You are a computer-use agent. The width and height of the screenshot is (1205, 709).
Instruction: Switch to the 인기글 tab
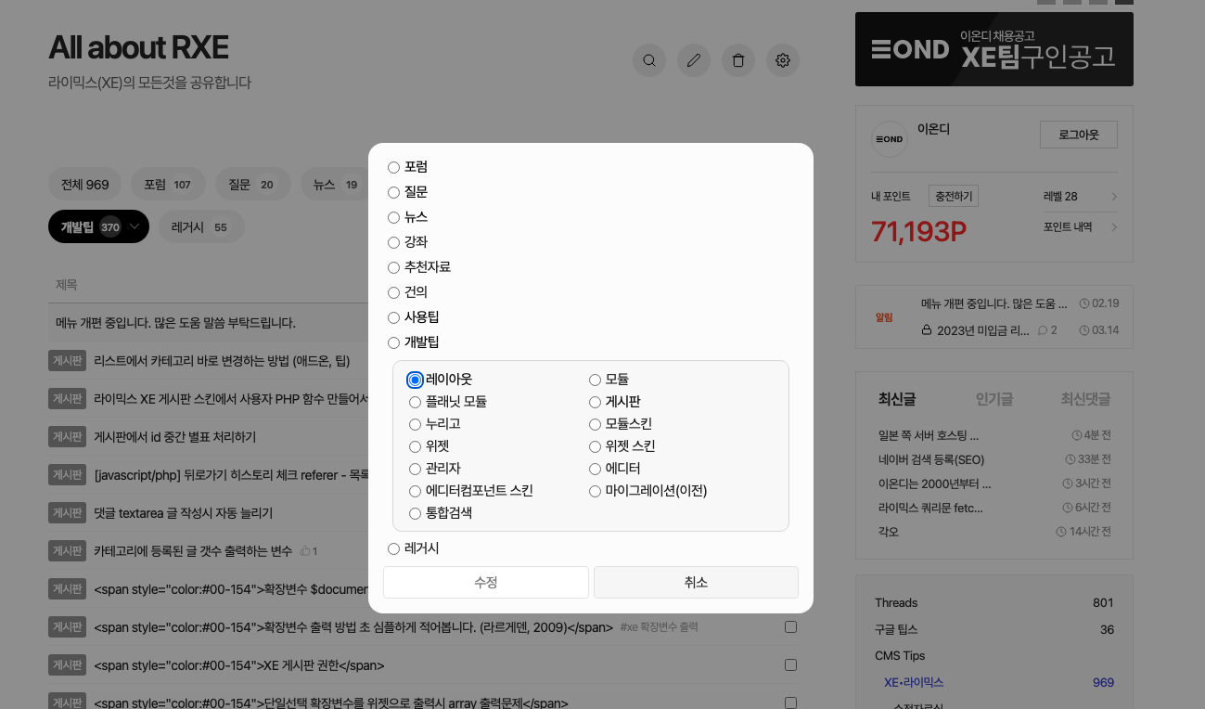[994, 399]
